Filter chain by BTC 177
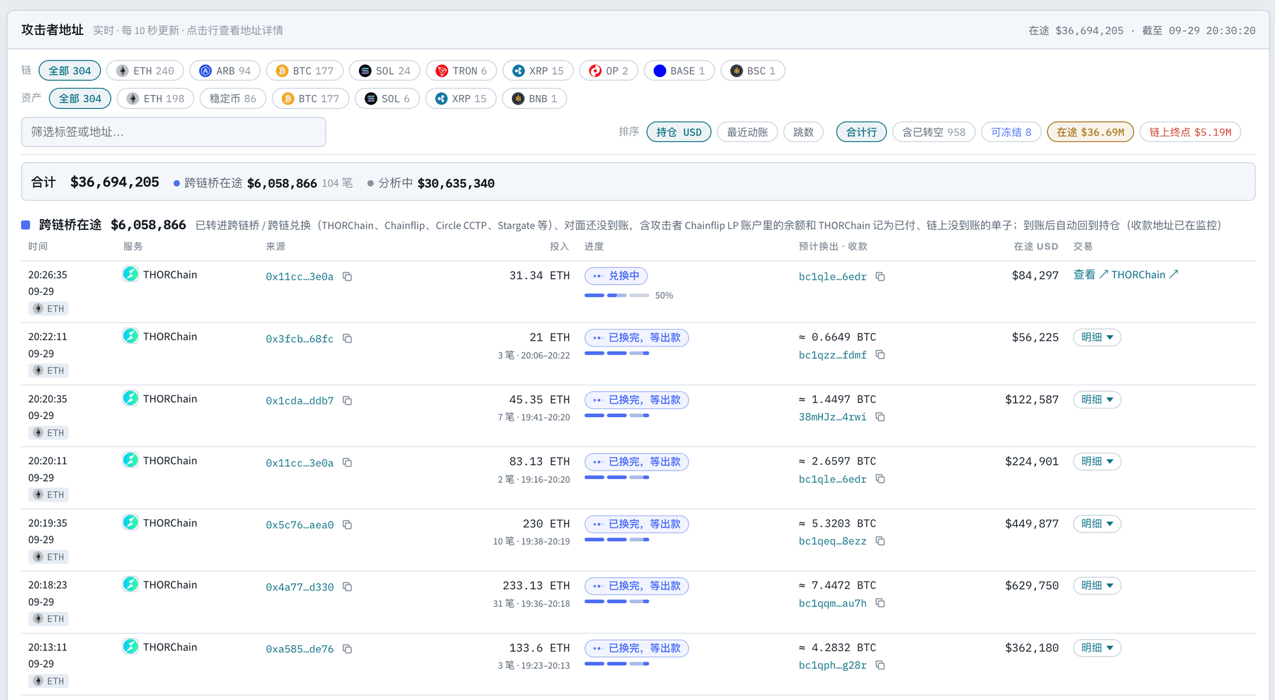Image resolution: width=1275 pixels, height=700 pixels. 305,71
